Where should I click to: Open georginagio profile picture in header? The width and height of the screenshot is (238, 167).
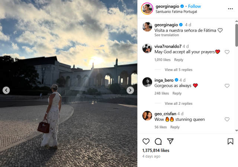(147, 9)
